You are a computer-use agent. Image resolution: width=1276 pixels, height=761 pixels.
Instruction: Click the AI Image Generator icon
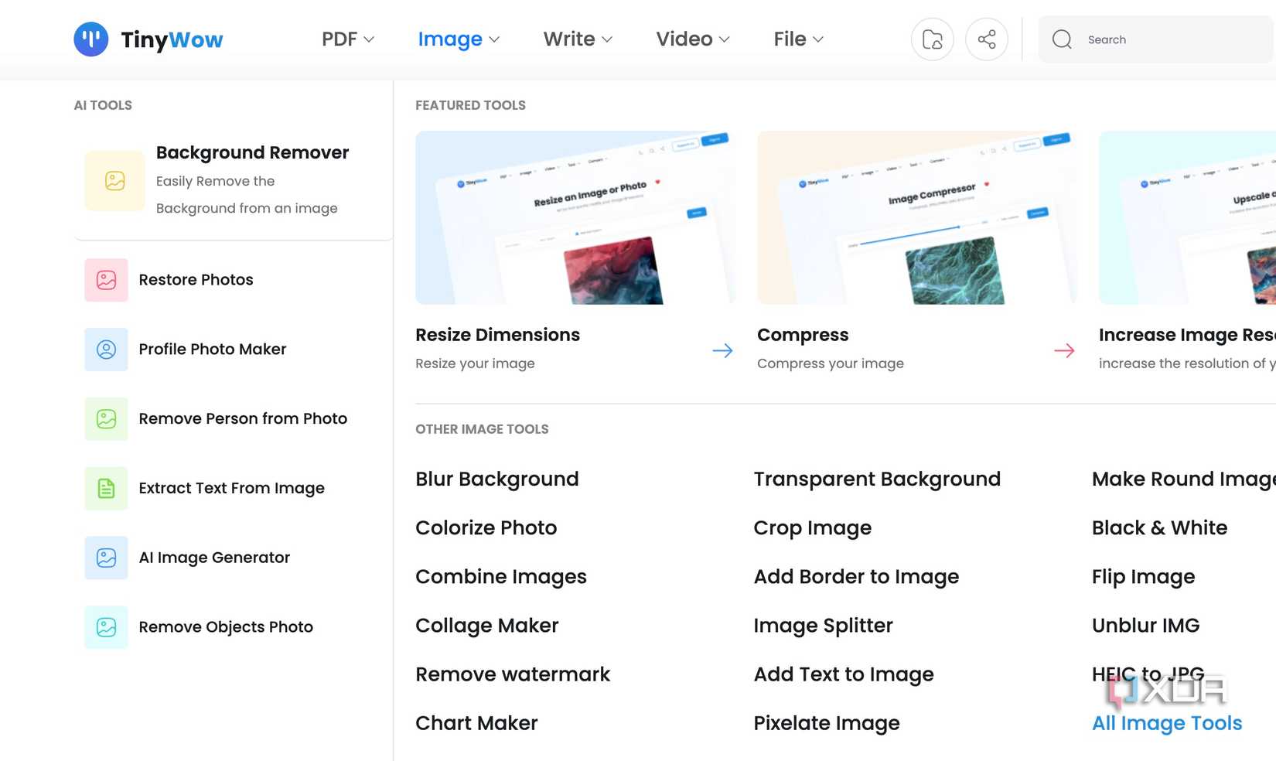click(x=106, y=558)
